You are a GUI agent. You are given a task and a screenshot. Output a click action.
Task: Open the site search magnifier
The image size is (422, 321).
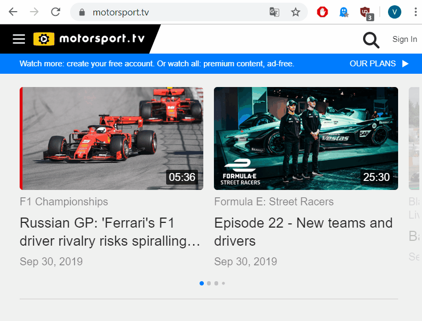tap(371, 40)
